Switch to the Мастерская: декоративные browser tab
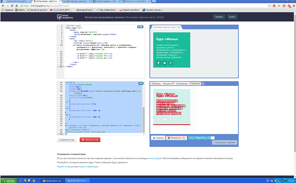Screen dimensions: 296x184 click(76, 1)
